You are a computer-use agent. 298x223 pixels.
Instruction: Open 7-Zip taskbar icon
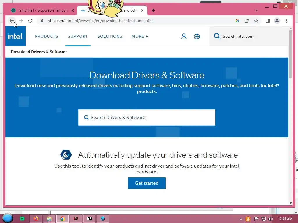(x=89, y=219)
